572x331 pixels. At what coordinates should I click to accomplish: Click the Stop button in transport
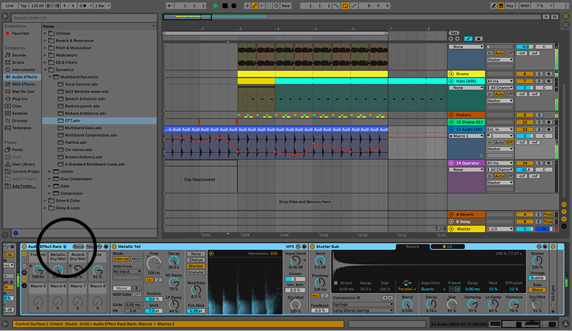point(225,6)
